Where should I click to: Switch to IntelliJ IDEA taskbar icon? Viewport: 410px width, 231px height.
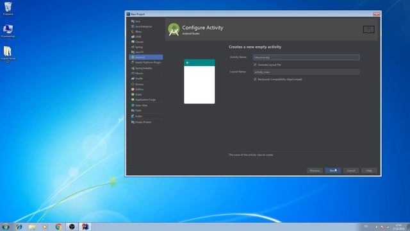coord(85,227)
